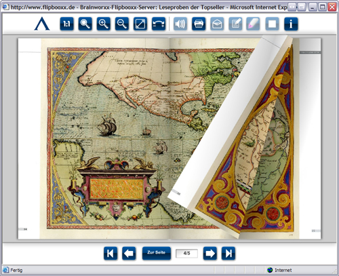
Task: Click the Fertig status text
Action: (16, 270)
